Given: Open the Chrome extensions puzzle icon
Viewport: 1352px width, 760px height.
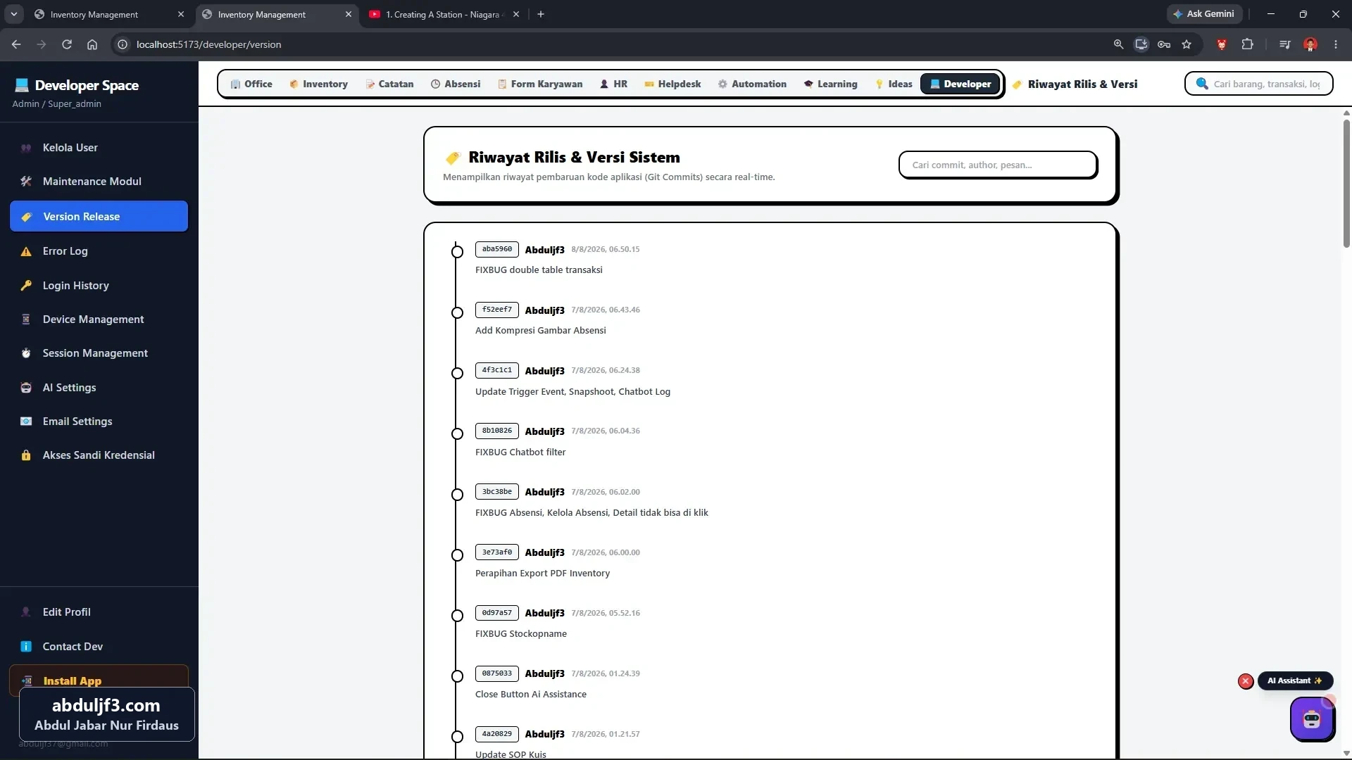Looking at the screenshot, I should [1247, 44].
